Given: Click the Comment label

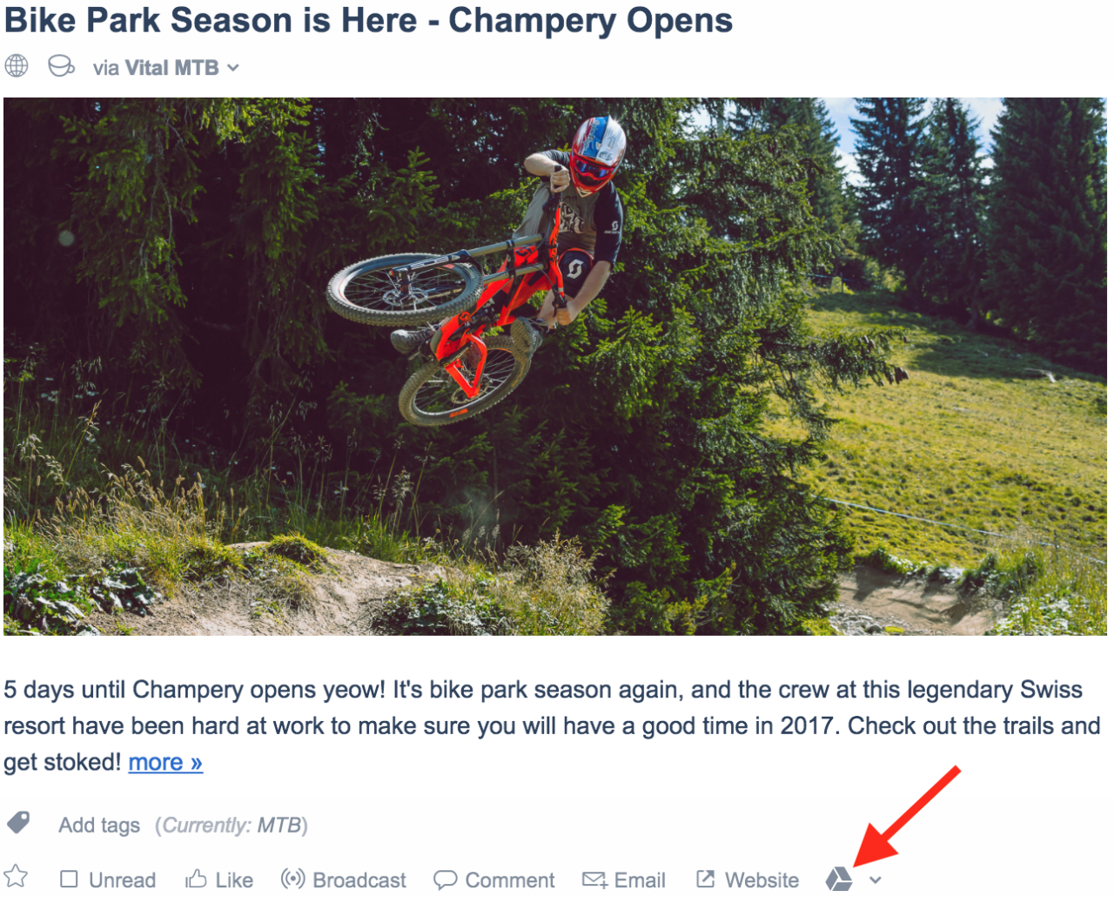Looking at the screenshot, I should [x=510, y=880].
